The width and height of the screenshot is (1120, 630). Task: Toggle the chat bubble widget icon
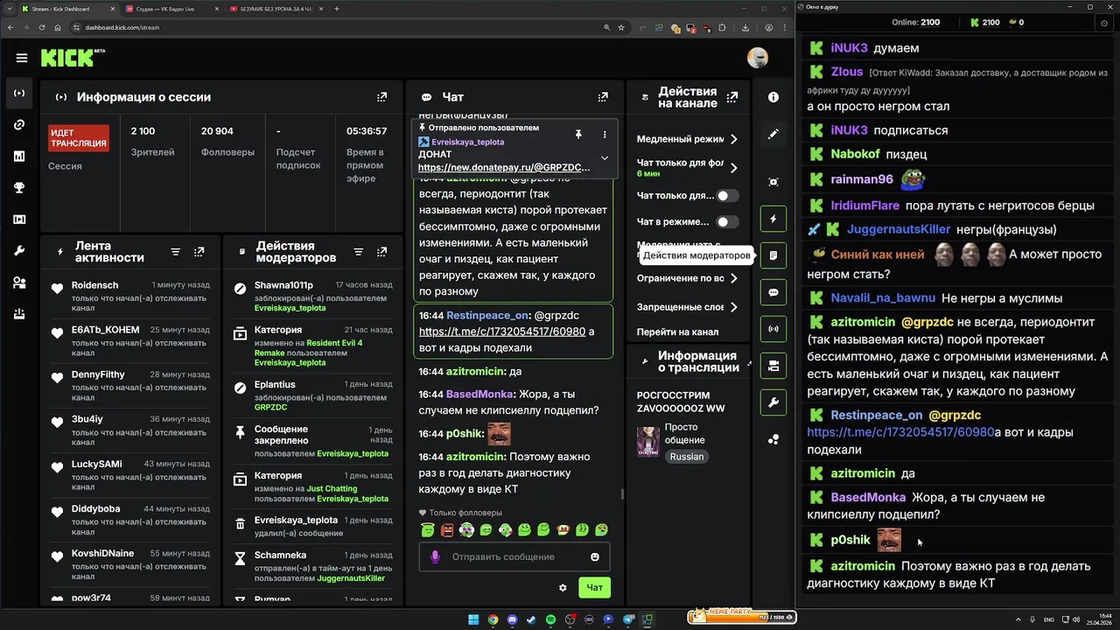[773, 292]
